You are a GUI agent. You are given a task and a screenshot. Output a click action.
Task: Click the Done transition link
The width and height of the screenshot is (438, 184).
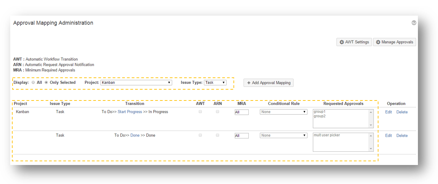point(135,135)
